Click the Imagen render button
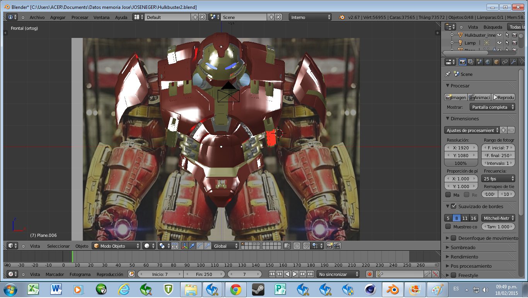This screenshot has height=298, width=528. 456,97
